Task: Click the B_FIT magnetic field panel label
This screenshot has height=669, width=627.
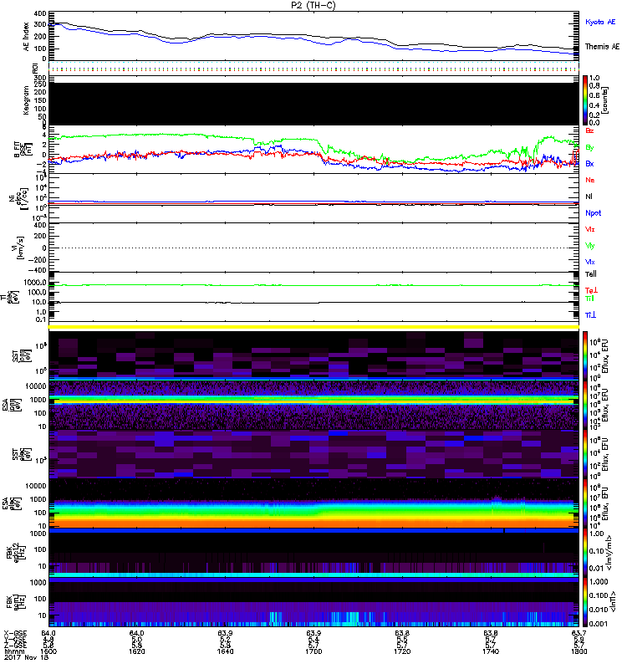Action: point(23,150)
